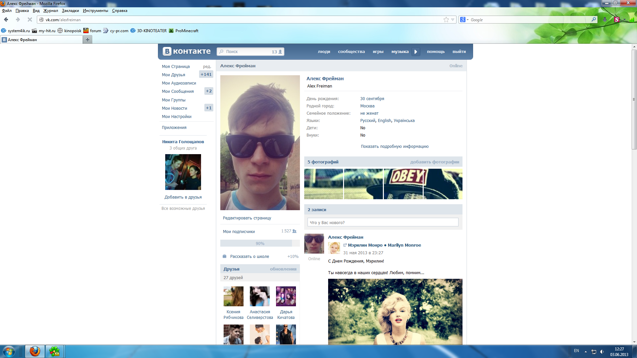Open Firefox downloads arrow icon

click(x=605, y=20)
